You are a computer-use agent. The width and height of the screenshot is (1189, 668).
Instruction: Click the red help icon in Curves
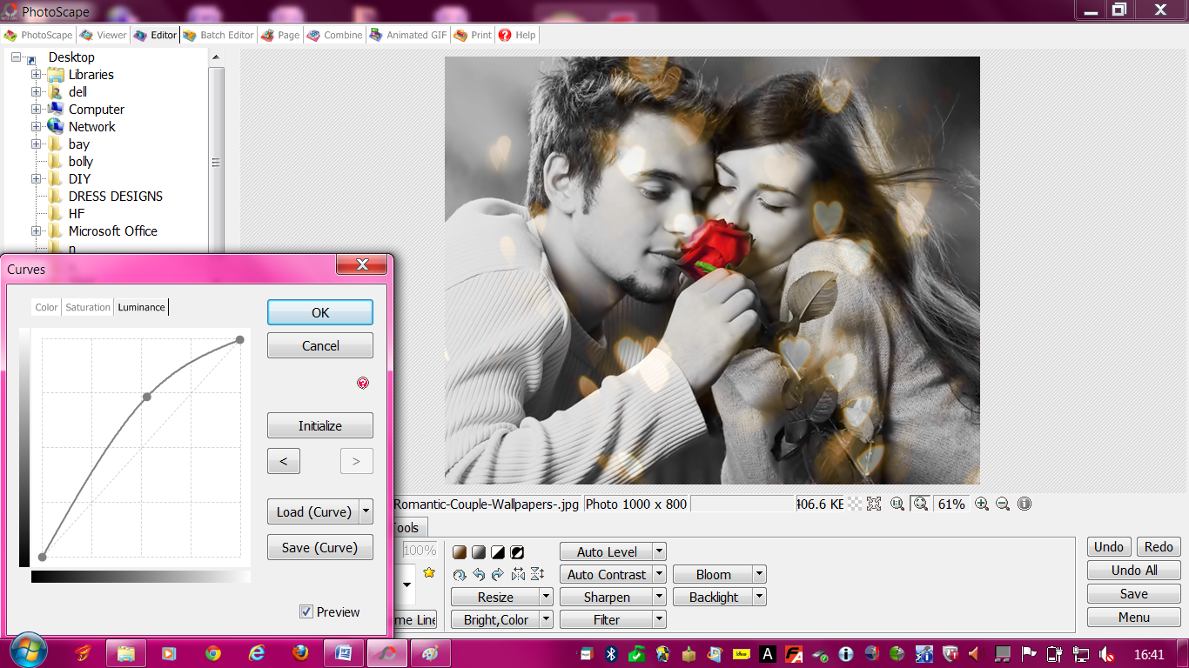363,383
